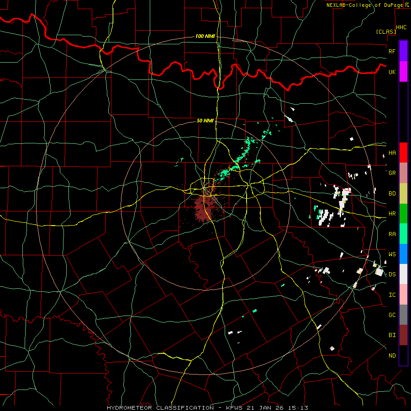Click the ND legend label
The image size is (411, 411).
coord(392,355)
